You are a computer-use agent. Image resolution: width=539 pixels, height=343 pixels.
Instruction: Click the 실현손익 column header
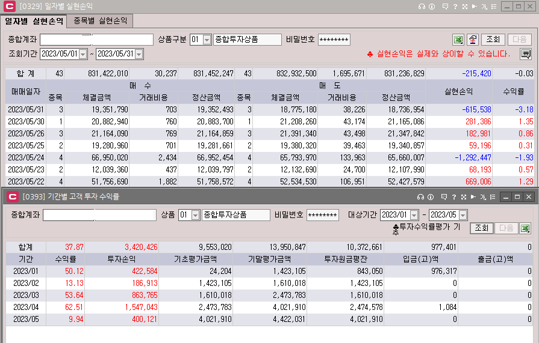point(459,91)
